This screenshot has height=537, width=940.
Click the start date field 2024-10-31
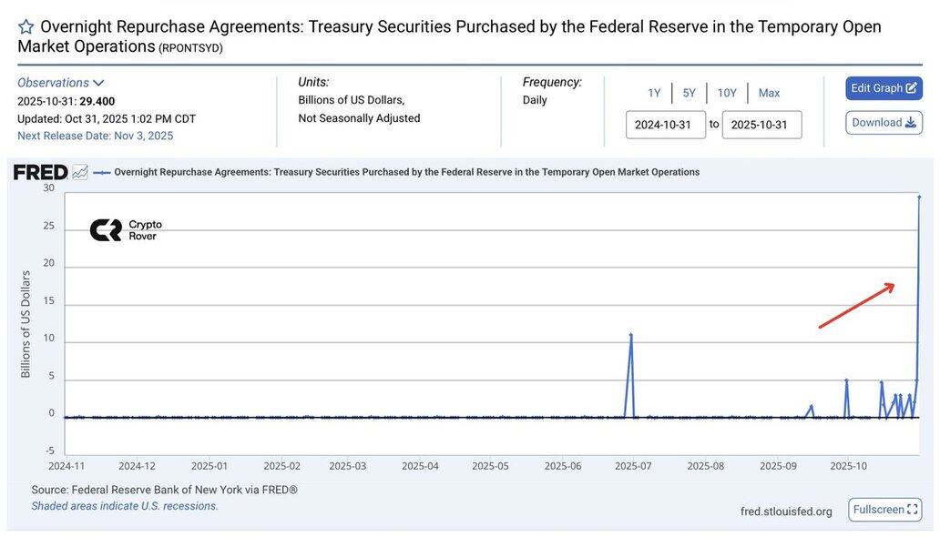665,125
